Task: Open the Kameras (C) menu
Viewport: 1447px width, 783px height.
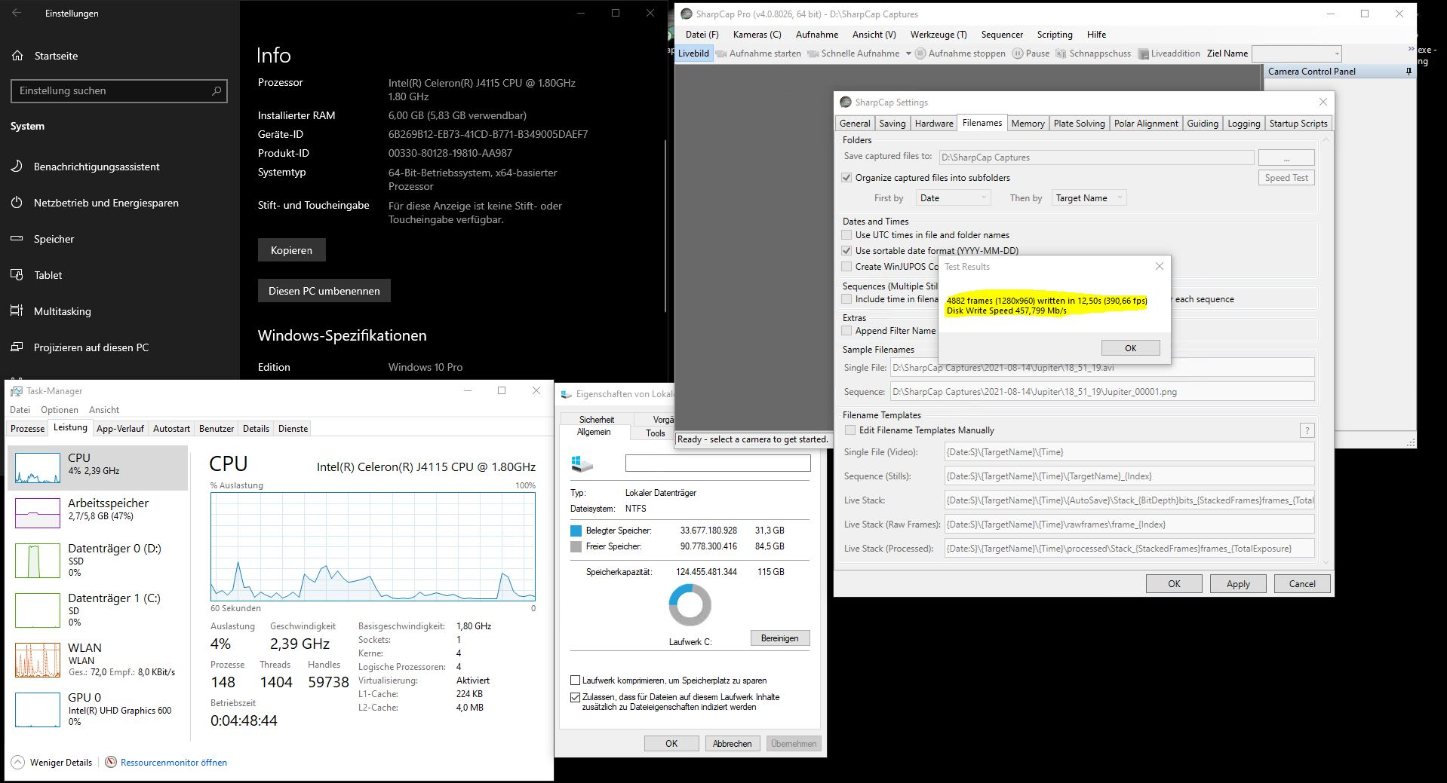Action: click(x=757, y=35)
